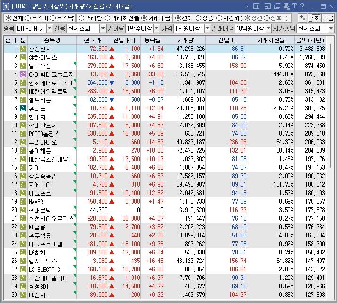Open the 가격 1천원이상 dropdown
The height and width of the screenshot is (303, 337).
207,28
